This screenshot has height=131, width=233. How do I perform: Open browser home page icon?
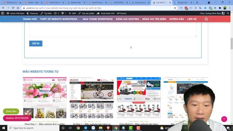pyautogui.click(x=18, y=8)
